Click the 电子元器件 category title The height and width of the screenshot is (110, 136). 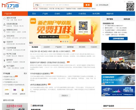[10, 66]
